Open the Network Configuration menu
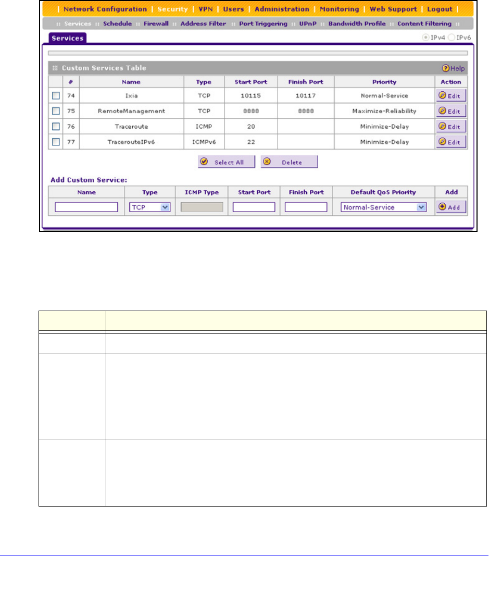This screenshot has width=489, height=592. [105, 9]
